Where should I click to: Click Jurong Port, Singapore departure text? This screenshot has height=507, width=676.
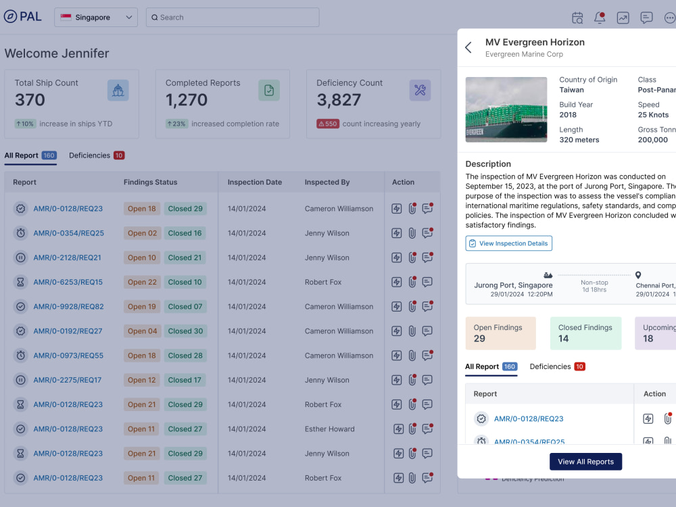[x=513, y=285]
